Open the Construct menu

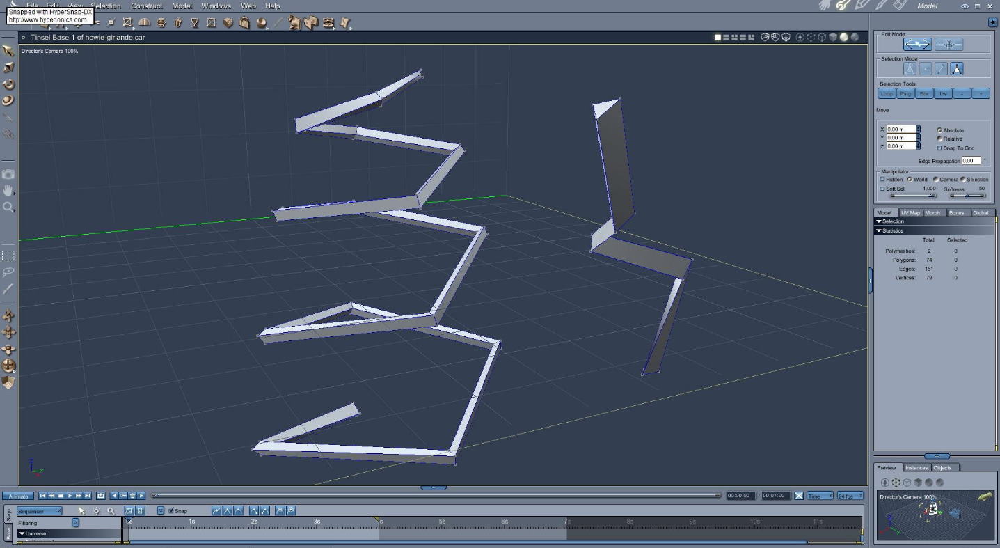coord(146,6)
